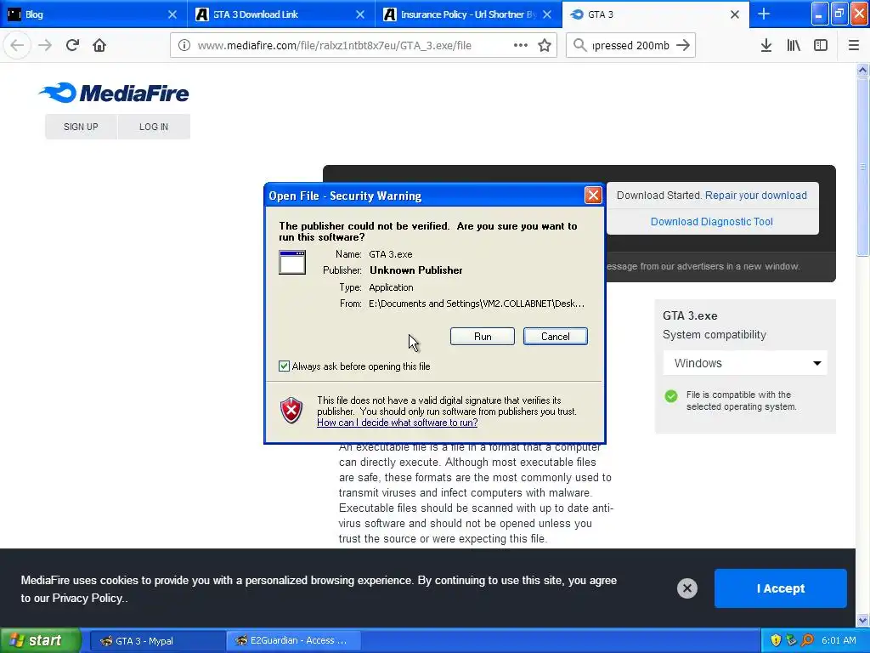870x653 pixels.
Task: Select the GTA 3 browser tab
Action: 655,14
